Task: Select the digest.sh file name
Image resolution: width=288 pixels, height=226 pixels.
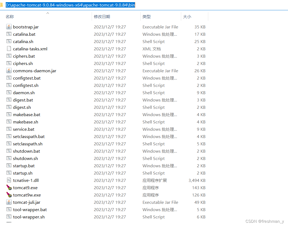Action: (22, 107)
